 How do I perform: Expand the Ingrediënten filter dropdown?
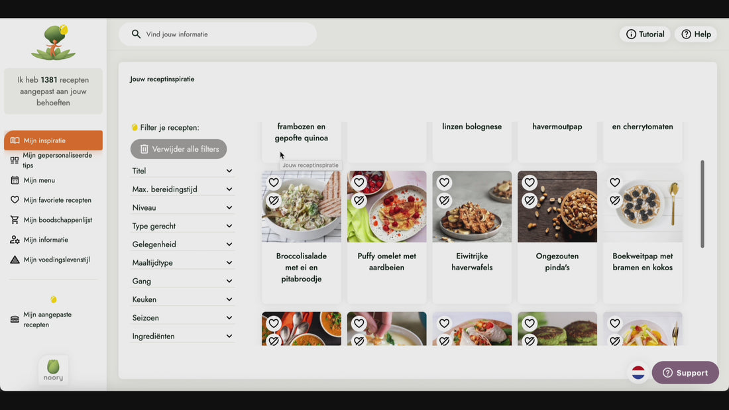pos(182,336)
